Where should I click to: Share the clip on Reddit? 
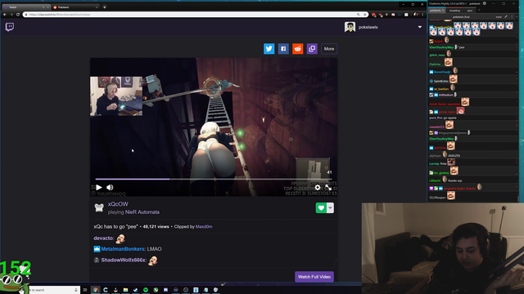point(298,49)
